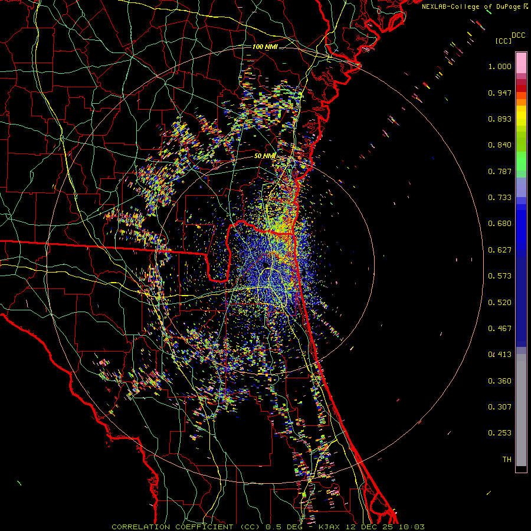Viewport: 531px width, 531px height.
Task: Pick the black swatch beside TH
Action: pyautogui.click(x=521, y=468)
